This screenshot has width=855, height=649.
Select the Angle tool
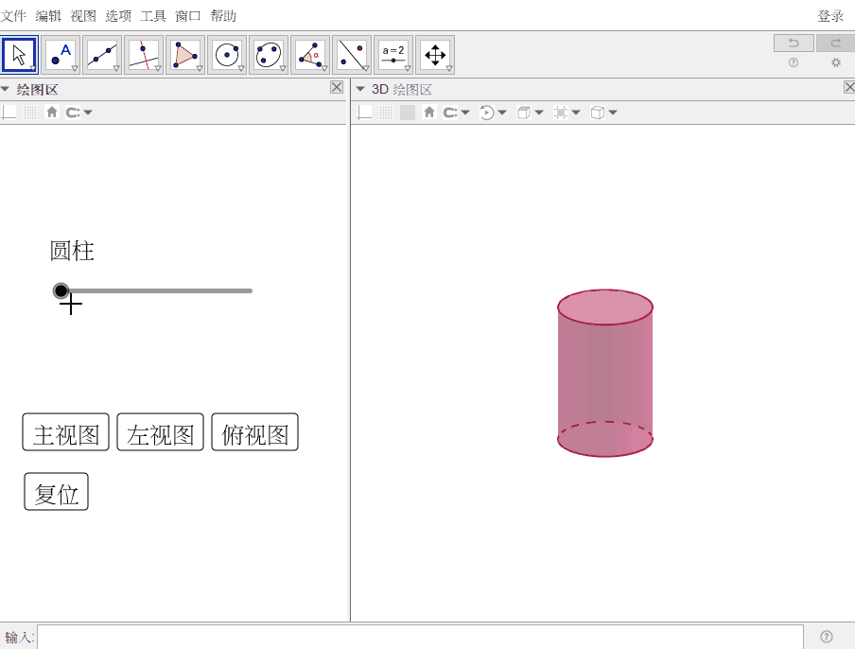310,55
